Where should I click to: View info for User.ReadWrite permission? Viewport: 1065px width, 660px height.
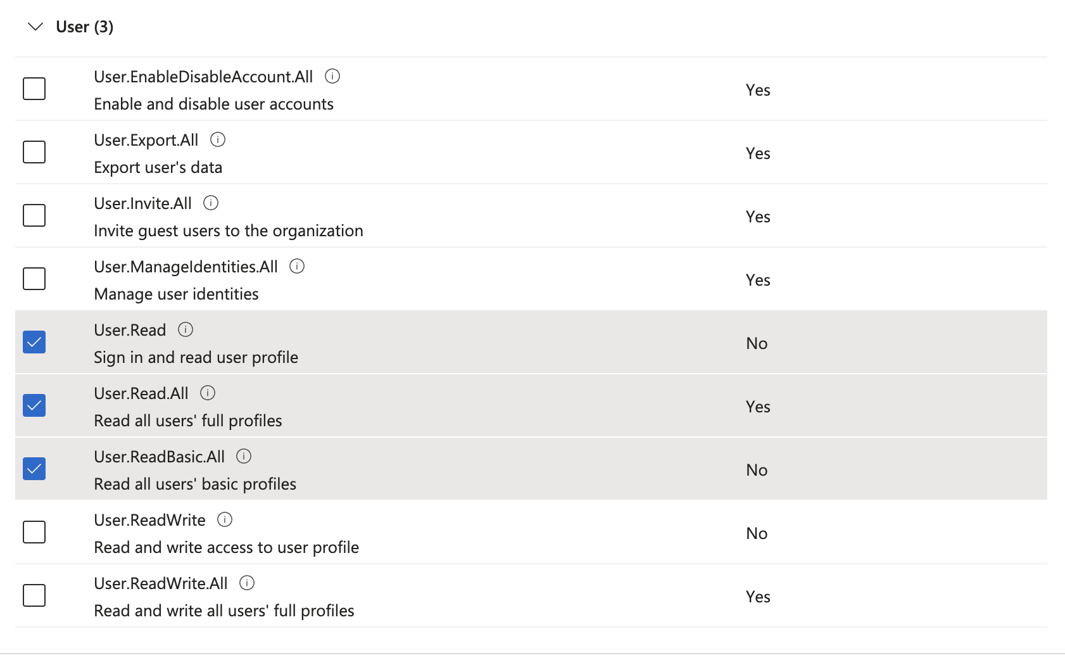[x=225, y=519]
